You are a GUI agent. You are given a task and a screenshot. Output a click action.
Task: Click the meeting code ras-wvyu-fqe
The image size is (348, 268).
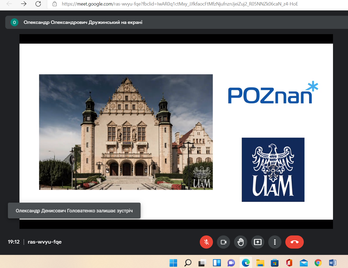click(44, 242)
